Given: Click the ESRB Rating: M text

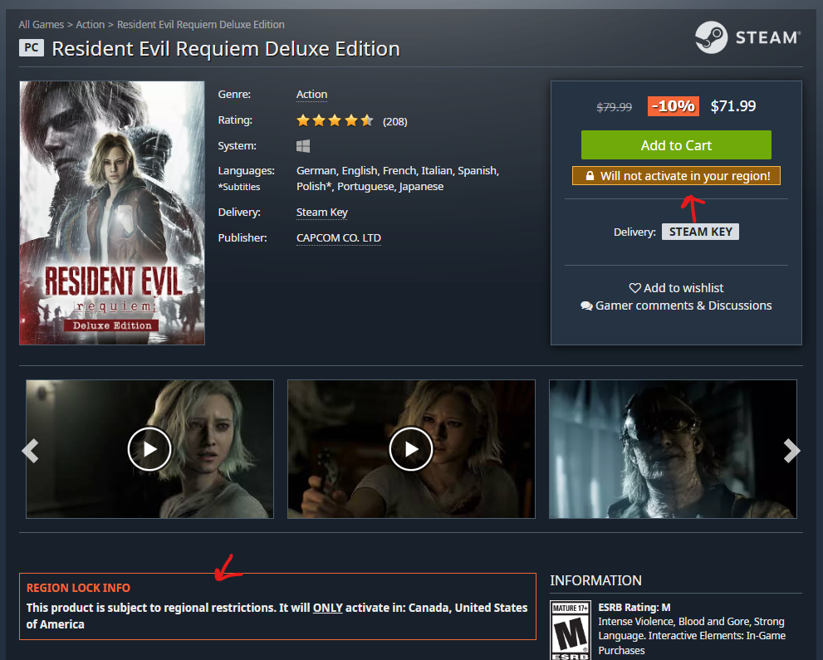Looking at the screenshot, I should (x=634, y=608).
